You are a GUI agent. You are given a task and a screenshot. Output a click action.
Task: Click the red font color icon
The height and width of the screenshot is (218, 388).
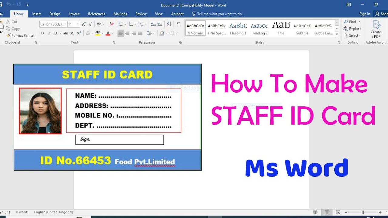(108, 33)
